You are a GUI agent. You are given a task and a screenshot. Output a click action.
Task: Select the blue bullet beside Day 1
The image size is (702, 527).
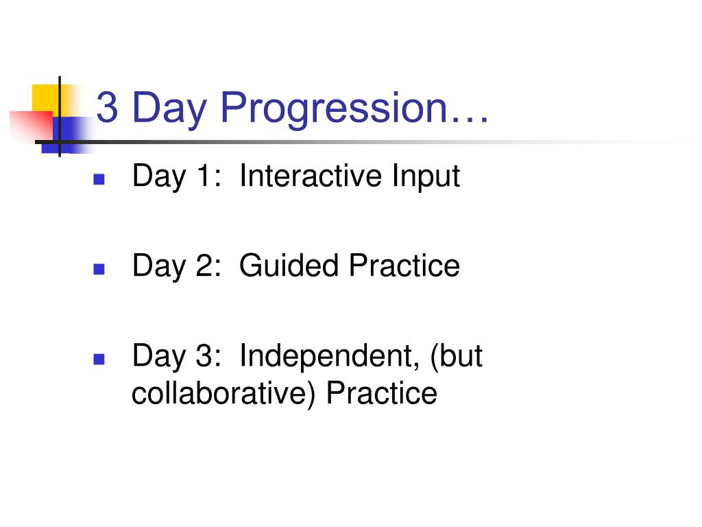pyautogui.click(x=99, y=179)
